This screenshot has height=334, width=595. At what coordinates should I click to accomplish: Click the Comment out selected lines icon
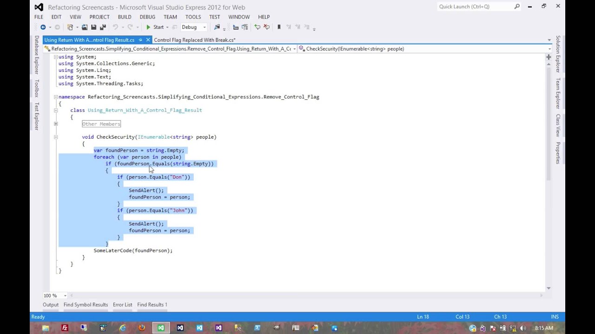[257, 27]
